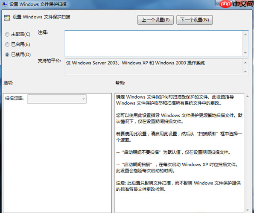Image resolution: width=254 pixels, height=213 pixels.
Task: Go to previous setting 上一个设置(P)
Action: [x=155, y=20]
